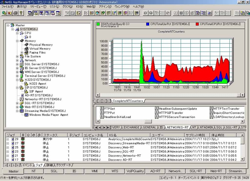This screenshot has height=181, width=250.
Task: Sort job list by ステータス column
Action: pos(54,135)
